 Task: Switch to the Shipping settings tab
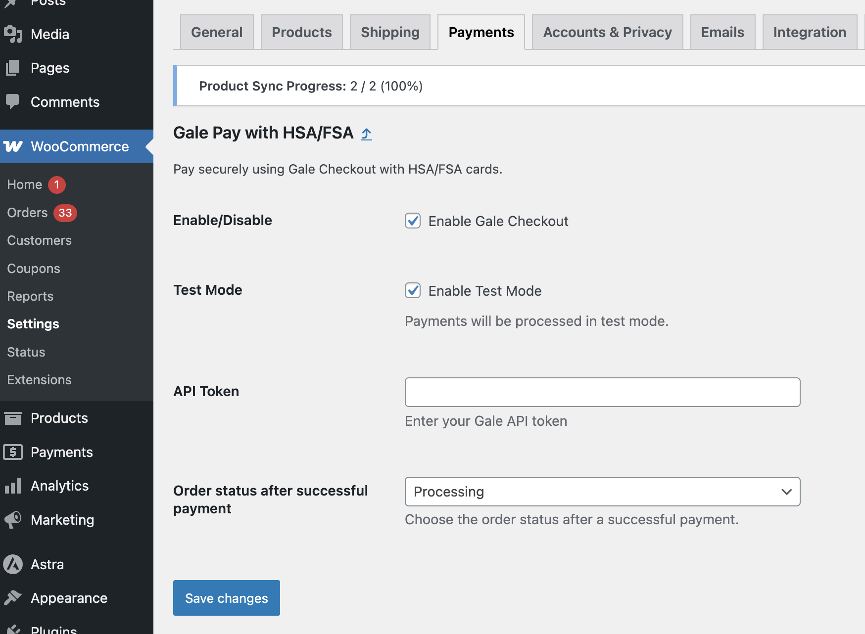390,32
